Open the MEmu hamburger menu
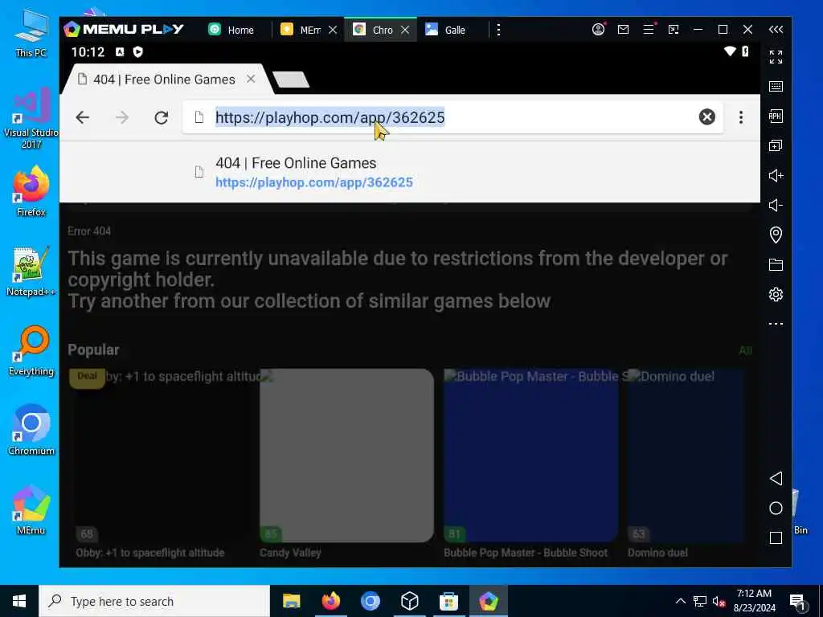This screenshot has width=823, height=617. point(649,30)
